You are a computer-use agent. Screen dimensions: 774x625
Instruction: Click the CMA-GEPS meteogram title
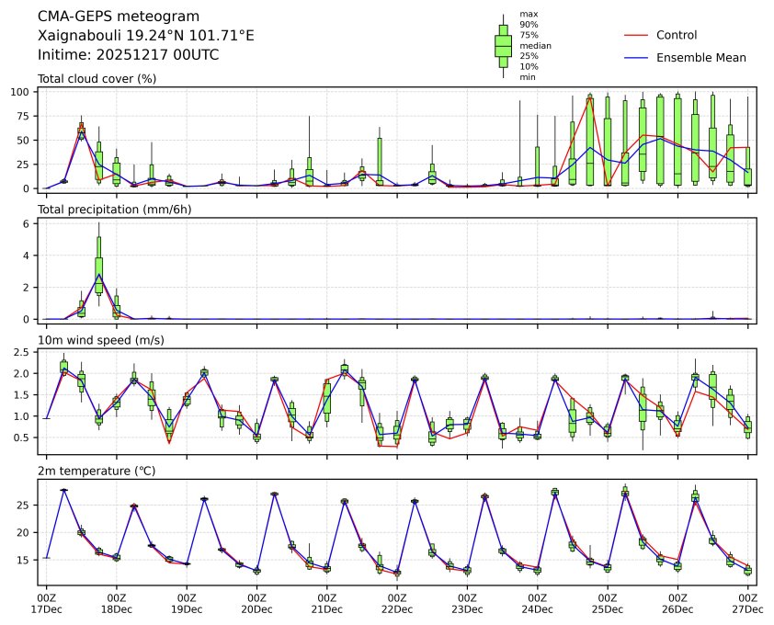coord(106,17)
